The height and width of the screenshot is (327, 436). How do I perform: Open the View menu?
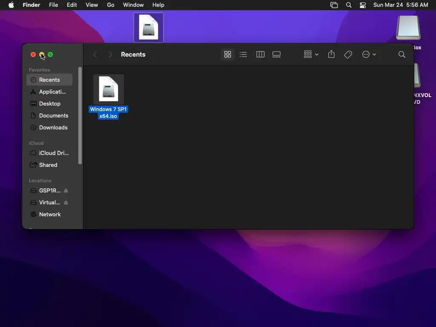pyautogui.click(x=92, y=5)
